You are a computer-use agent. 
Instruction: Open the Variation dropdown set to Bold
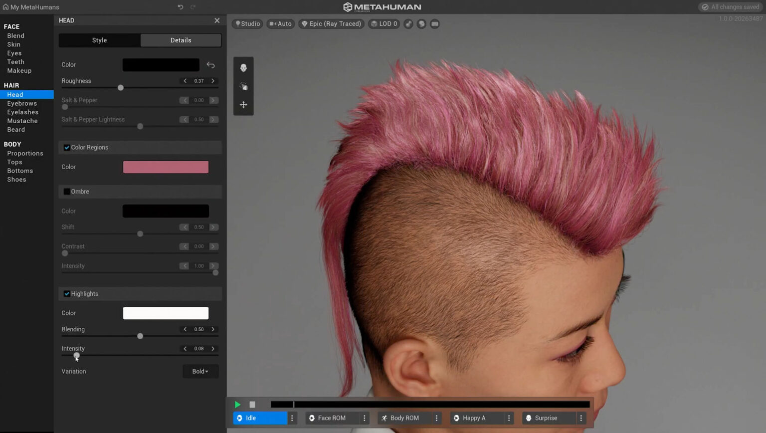(200, 371)
